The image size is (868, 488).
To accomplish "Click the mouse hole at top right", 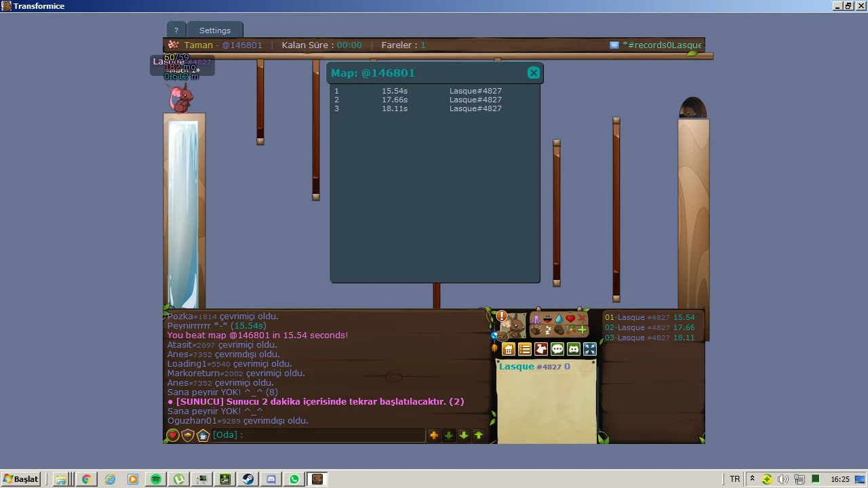I will point(692,108).
